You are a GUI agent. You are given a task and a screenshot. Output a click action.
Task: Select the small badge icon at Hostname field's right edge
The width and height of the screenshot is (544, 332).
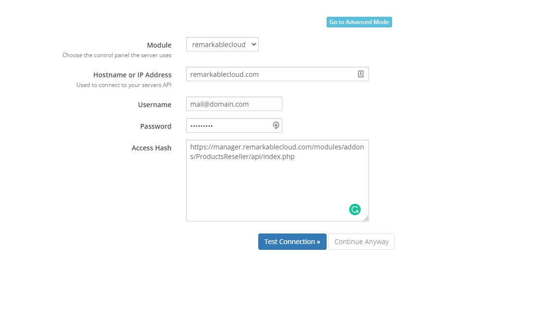tap(361, 74)
